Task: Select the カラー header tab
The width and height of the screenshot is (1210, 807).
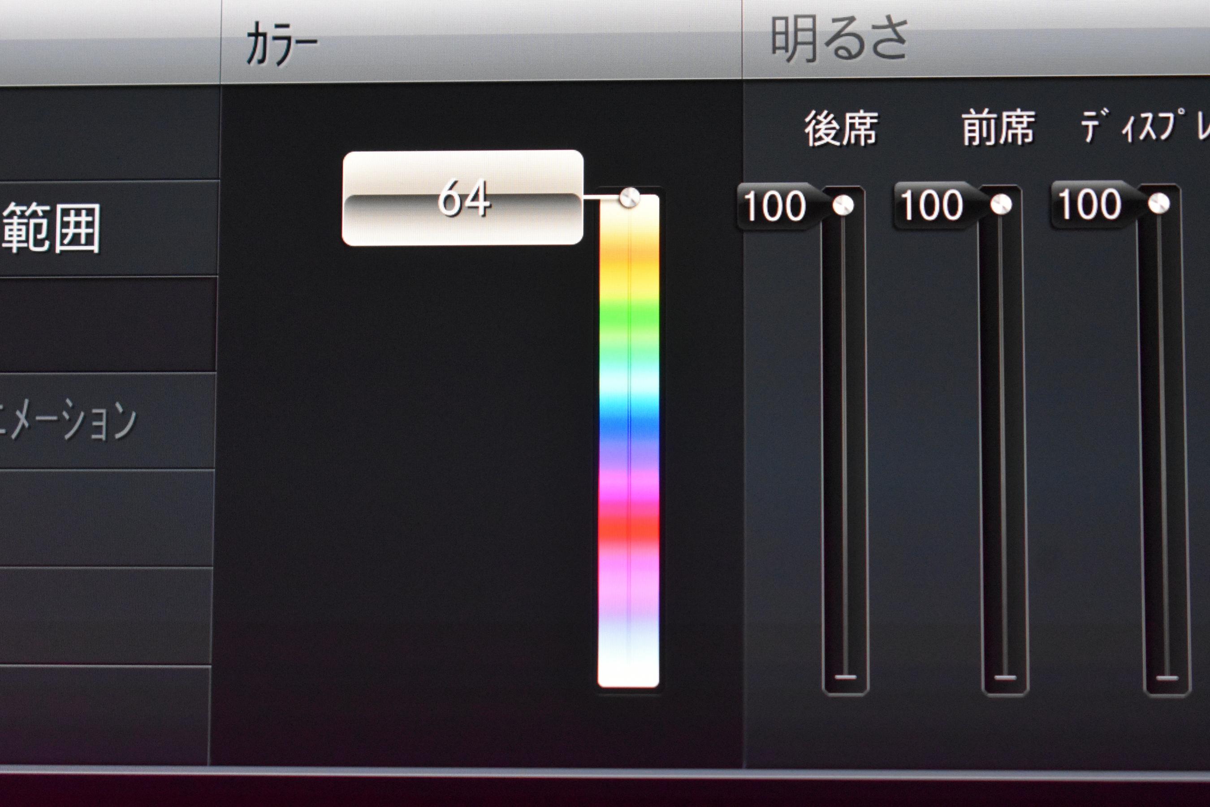Action: click(x=282, y=46)
